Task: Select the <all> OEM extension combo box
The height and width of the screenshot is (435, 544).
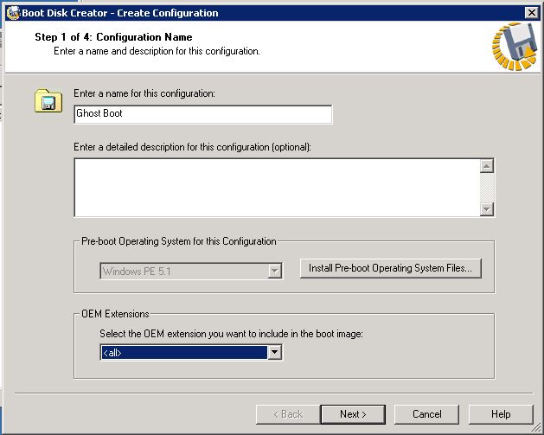Action: 191,353
